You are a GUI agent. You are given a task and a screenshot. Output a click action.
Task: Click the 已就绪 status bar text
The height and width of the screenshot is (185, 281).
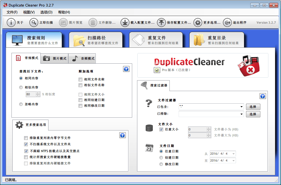11,180
